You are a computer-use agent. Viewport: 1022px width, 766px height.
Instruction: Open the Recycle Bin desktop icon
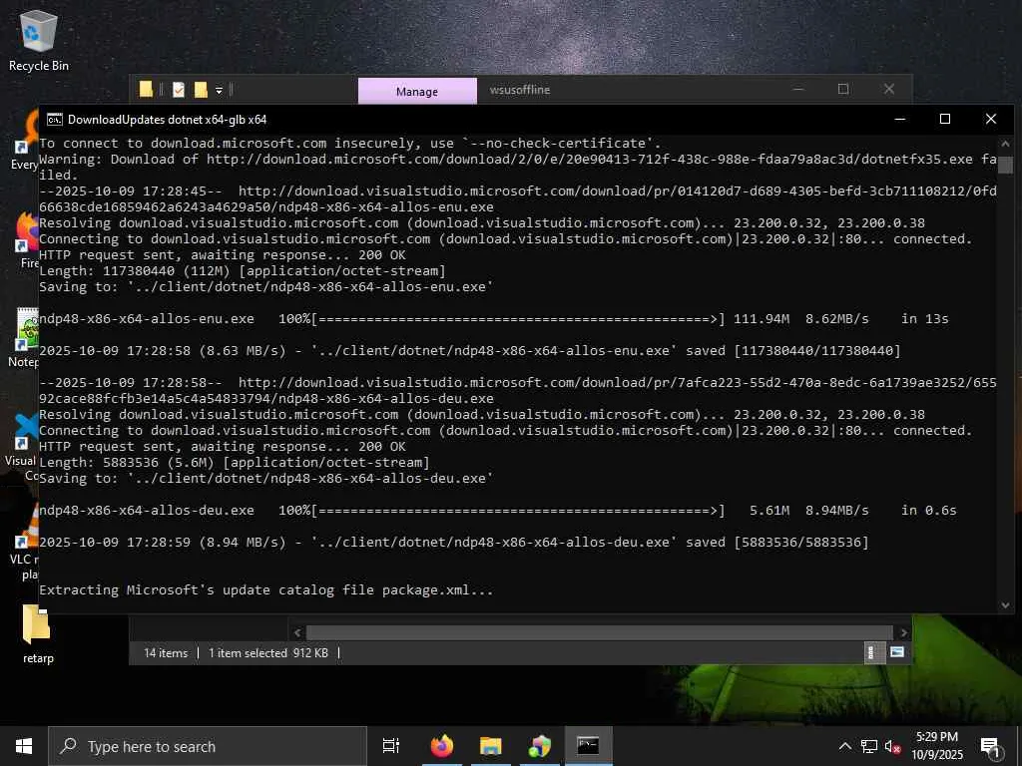click(x=39, y=40)
